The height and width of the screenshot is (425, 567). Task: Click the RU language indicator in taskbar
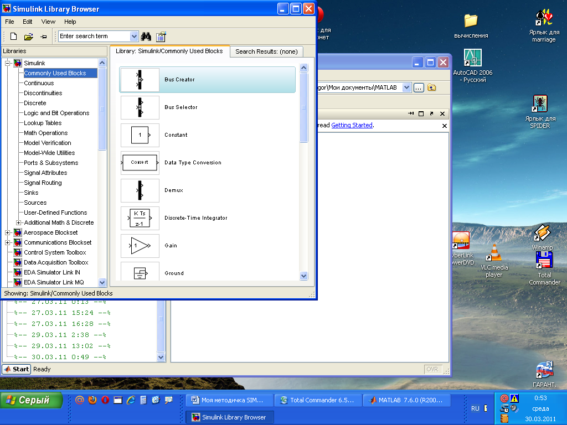tap(475, 408)
